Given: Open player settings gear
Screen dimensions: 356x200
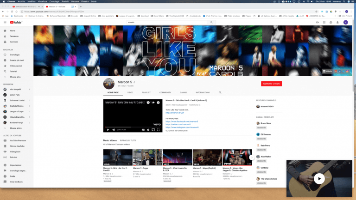Looking at the screenshot, I should coord(148,130).
